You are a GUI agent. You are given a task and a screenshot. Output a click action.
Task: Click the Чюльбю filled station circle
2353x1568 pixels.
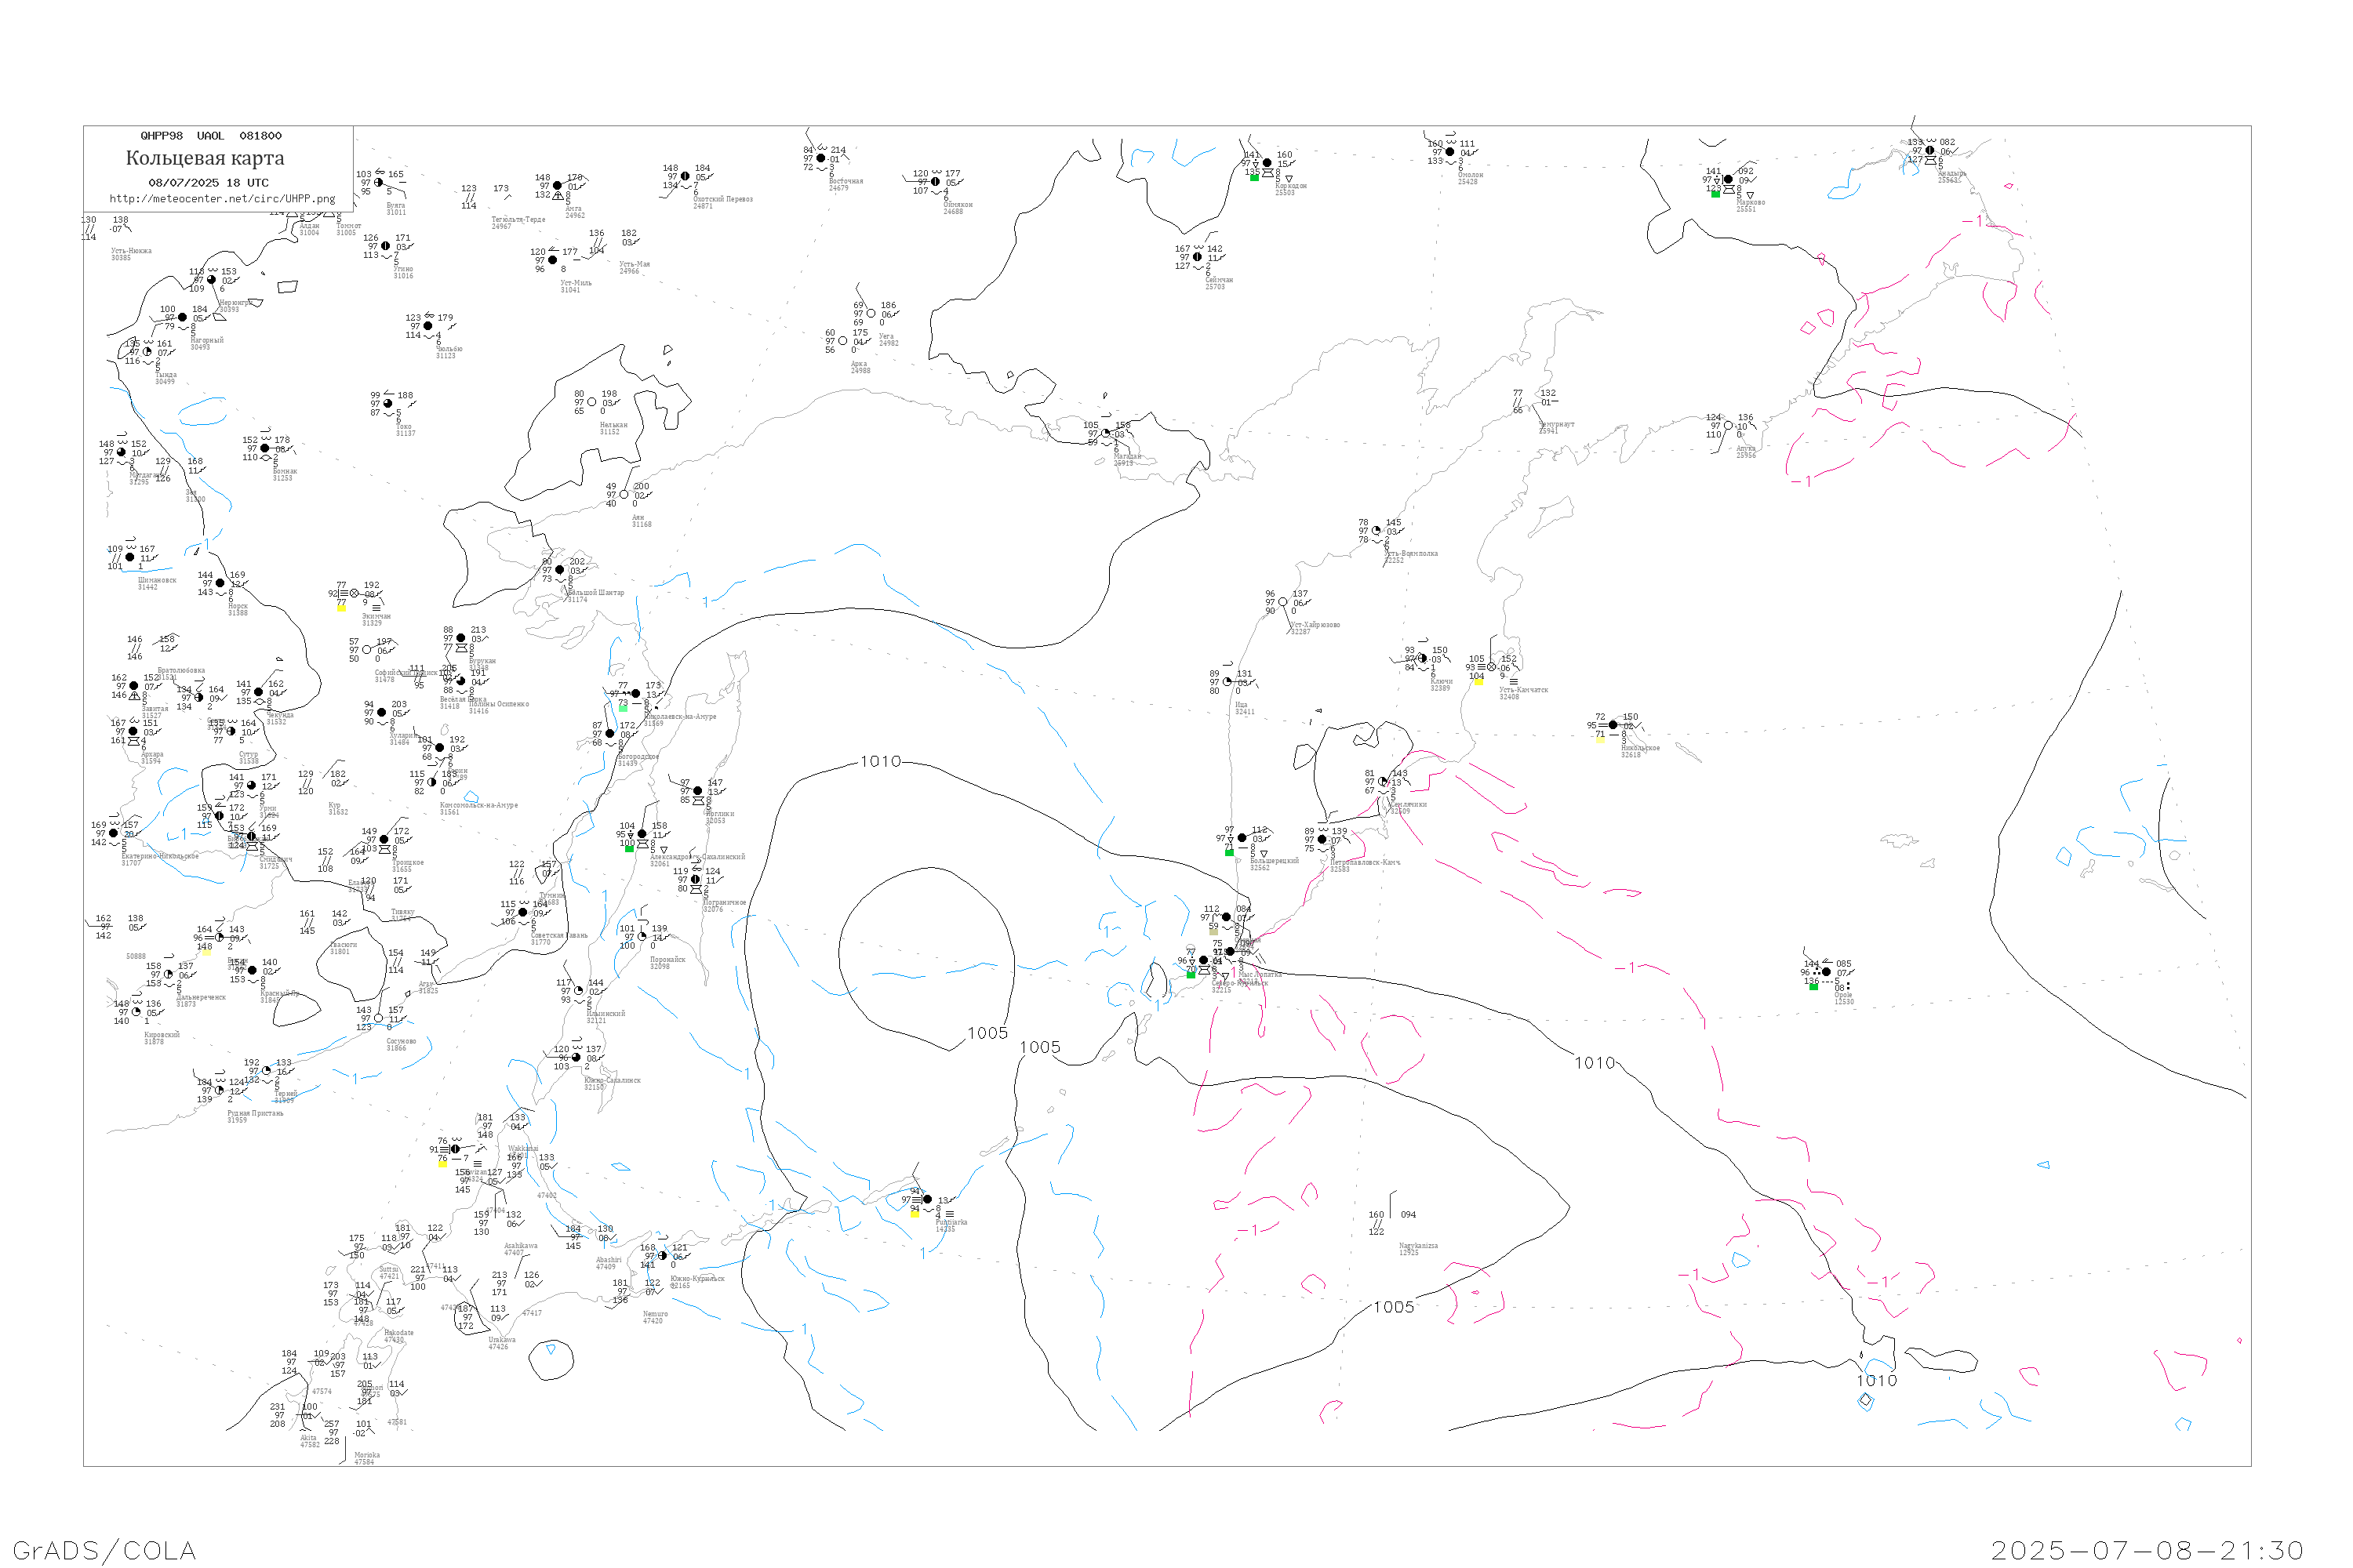[428, 326]
